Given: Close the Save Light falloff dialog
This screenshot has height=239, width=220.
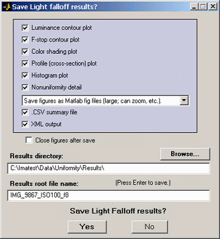Looking at the screenshot, I should (x=213, y=7).
